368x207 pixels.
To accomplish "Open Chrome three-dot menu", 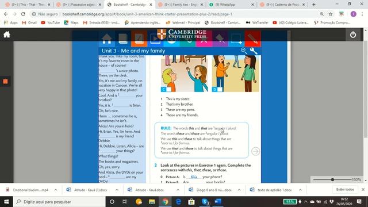I will [362, 14].
